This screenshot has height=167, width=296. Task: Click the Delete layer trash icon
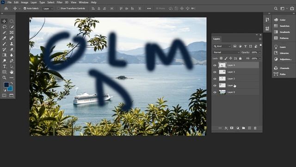point(255,128)
